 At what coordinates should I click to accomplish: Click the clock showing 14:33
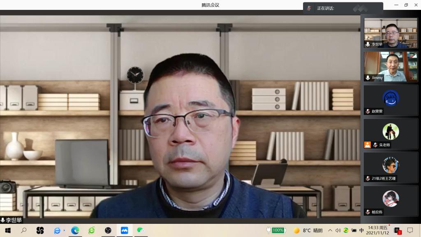point(378,230)
